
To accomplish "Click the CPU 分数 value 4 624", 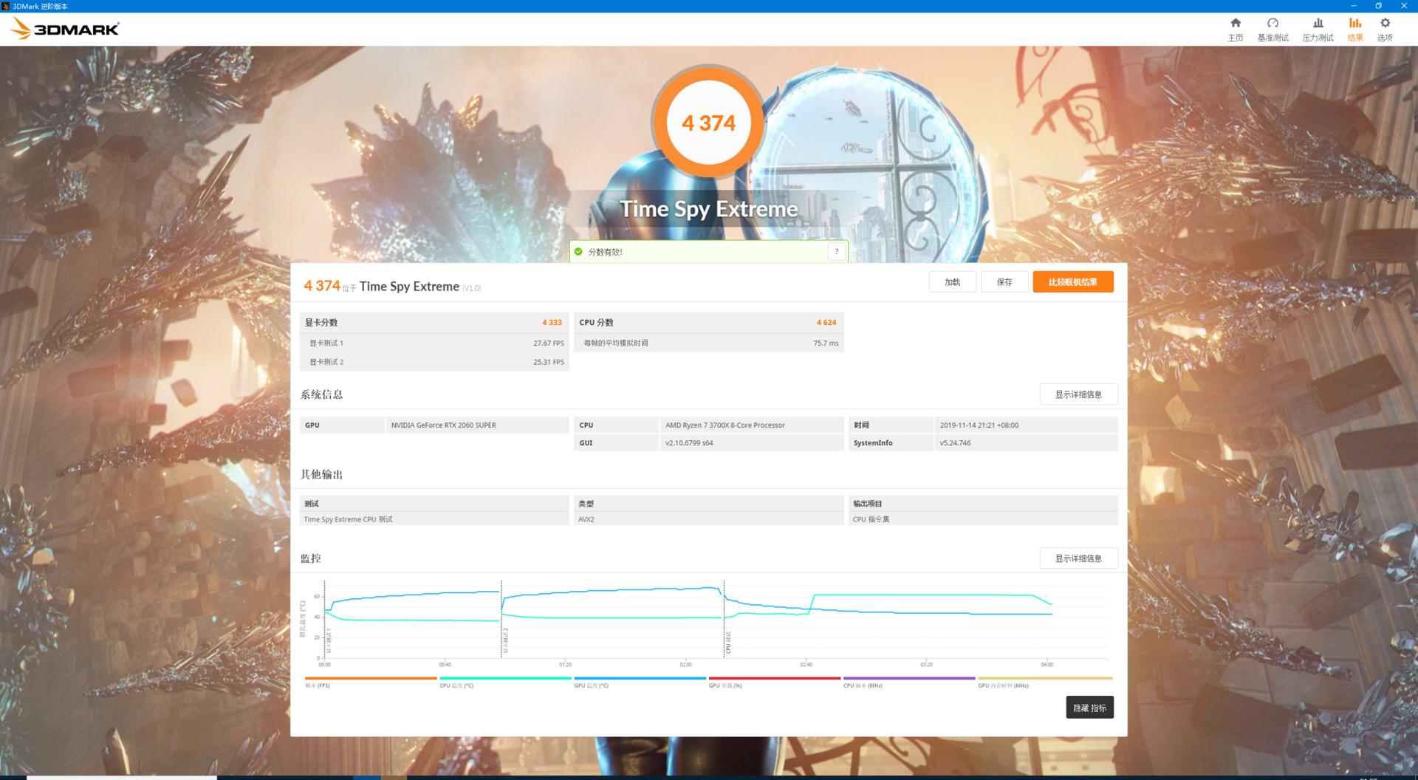I will pyautogui.click(x=826, y=323).
